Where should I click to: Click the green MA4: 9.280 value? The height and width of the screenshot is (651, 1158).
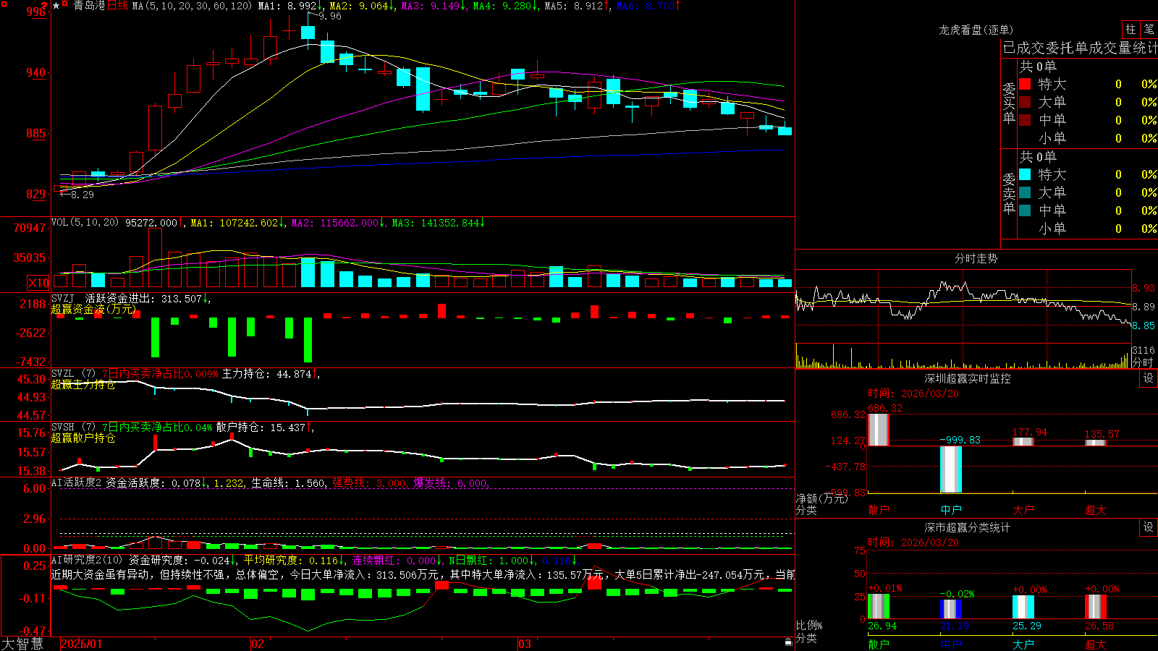[x=505, y=6]
